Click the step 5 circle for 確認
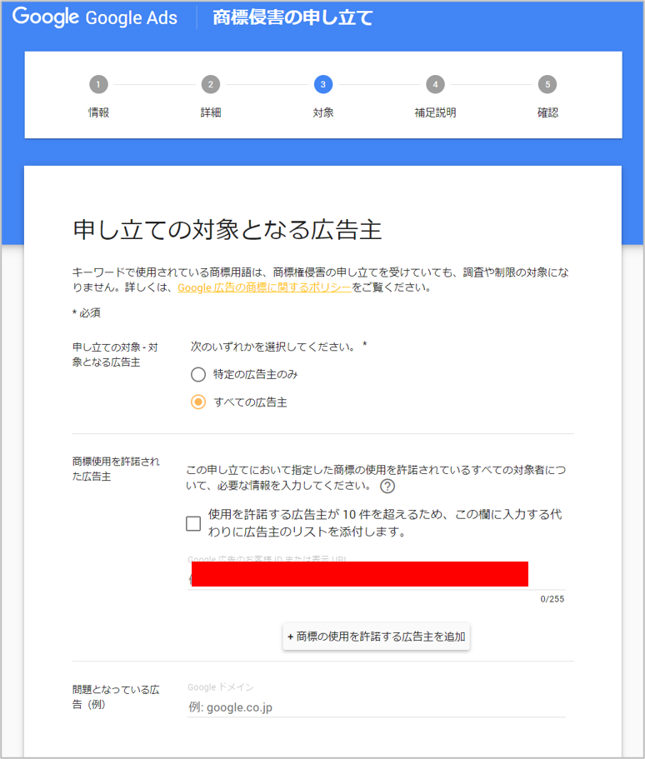This screenshot has width=645, height=759. click(x=547, y=84)
